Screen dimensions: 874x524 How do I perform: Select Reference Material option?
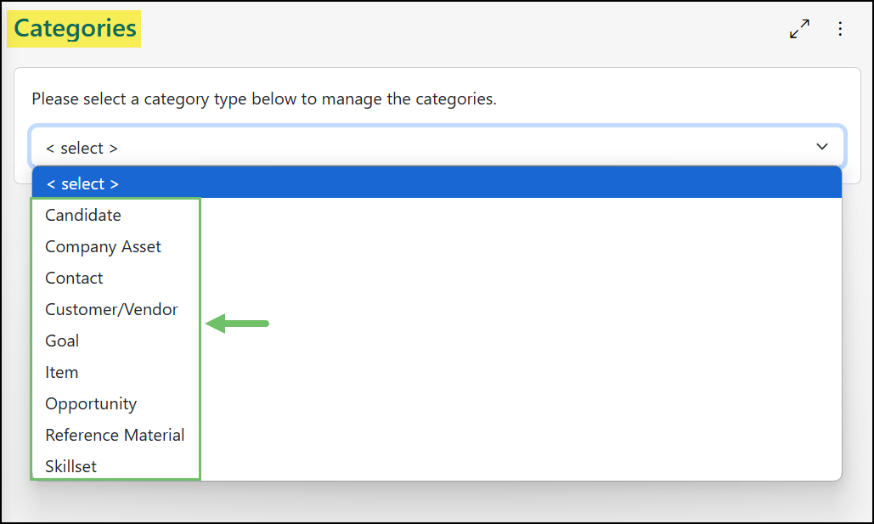pyautogui.click(x=437, y=435)
